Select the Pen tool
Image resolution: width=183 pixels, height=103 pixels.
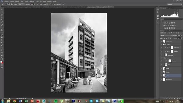click(x=2, y=45)
